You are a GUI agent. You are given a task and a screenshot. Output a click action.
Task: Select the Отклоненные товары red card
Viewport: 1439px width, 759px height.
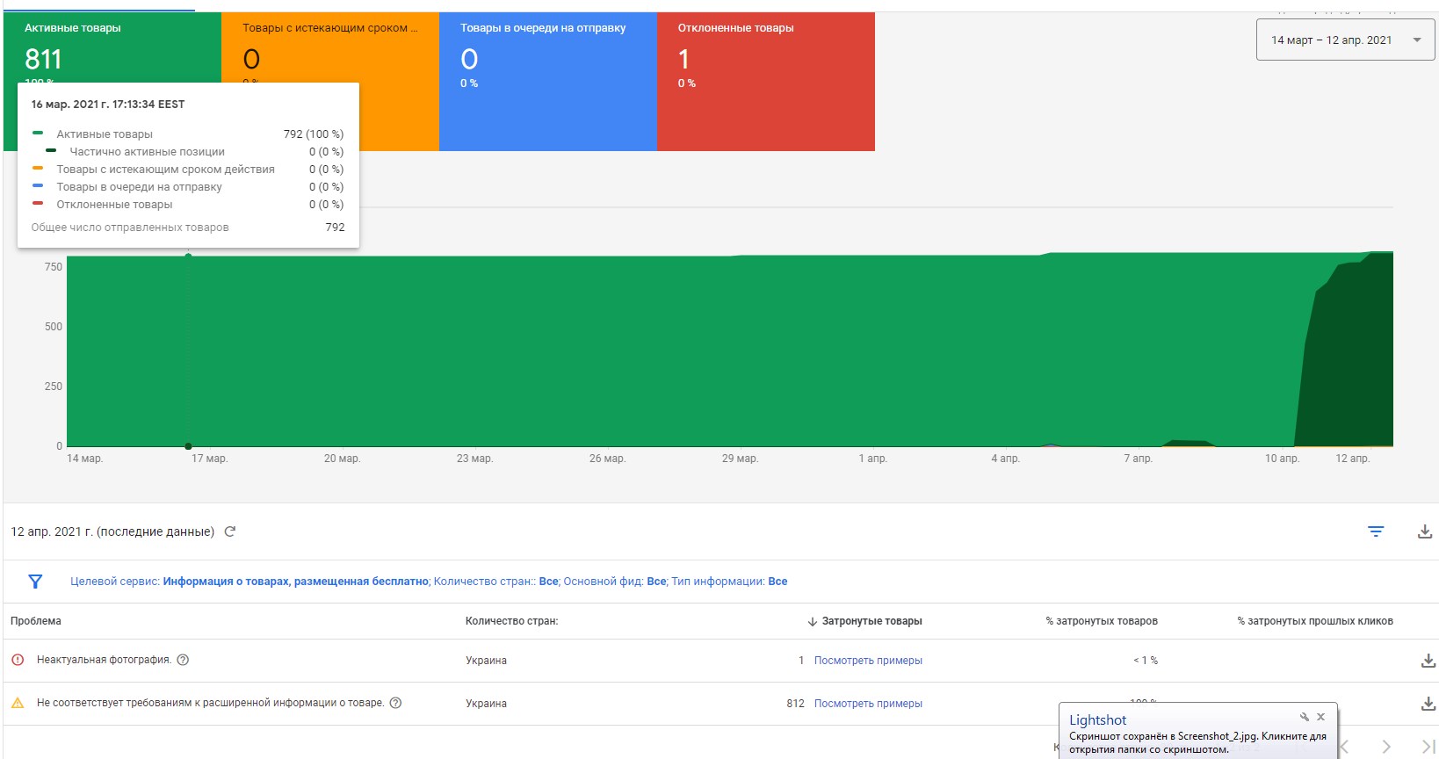[x=766, y=82]
